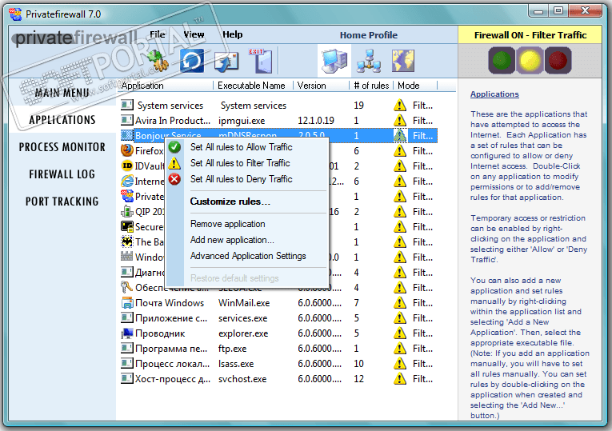Sort by the # of rules column header
The height and width of the screenshot is (431, 612).
pos(371,86)
